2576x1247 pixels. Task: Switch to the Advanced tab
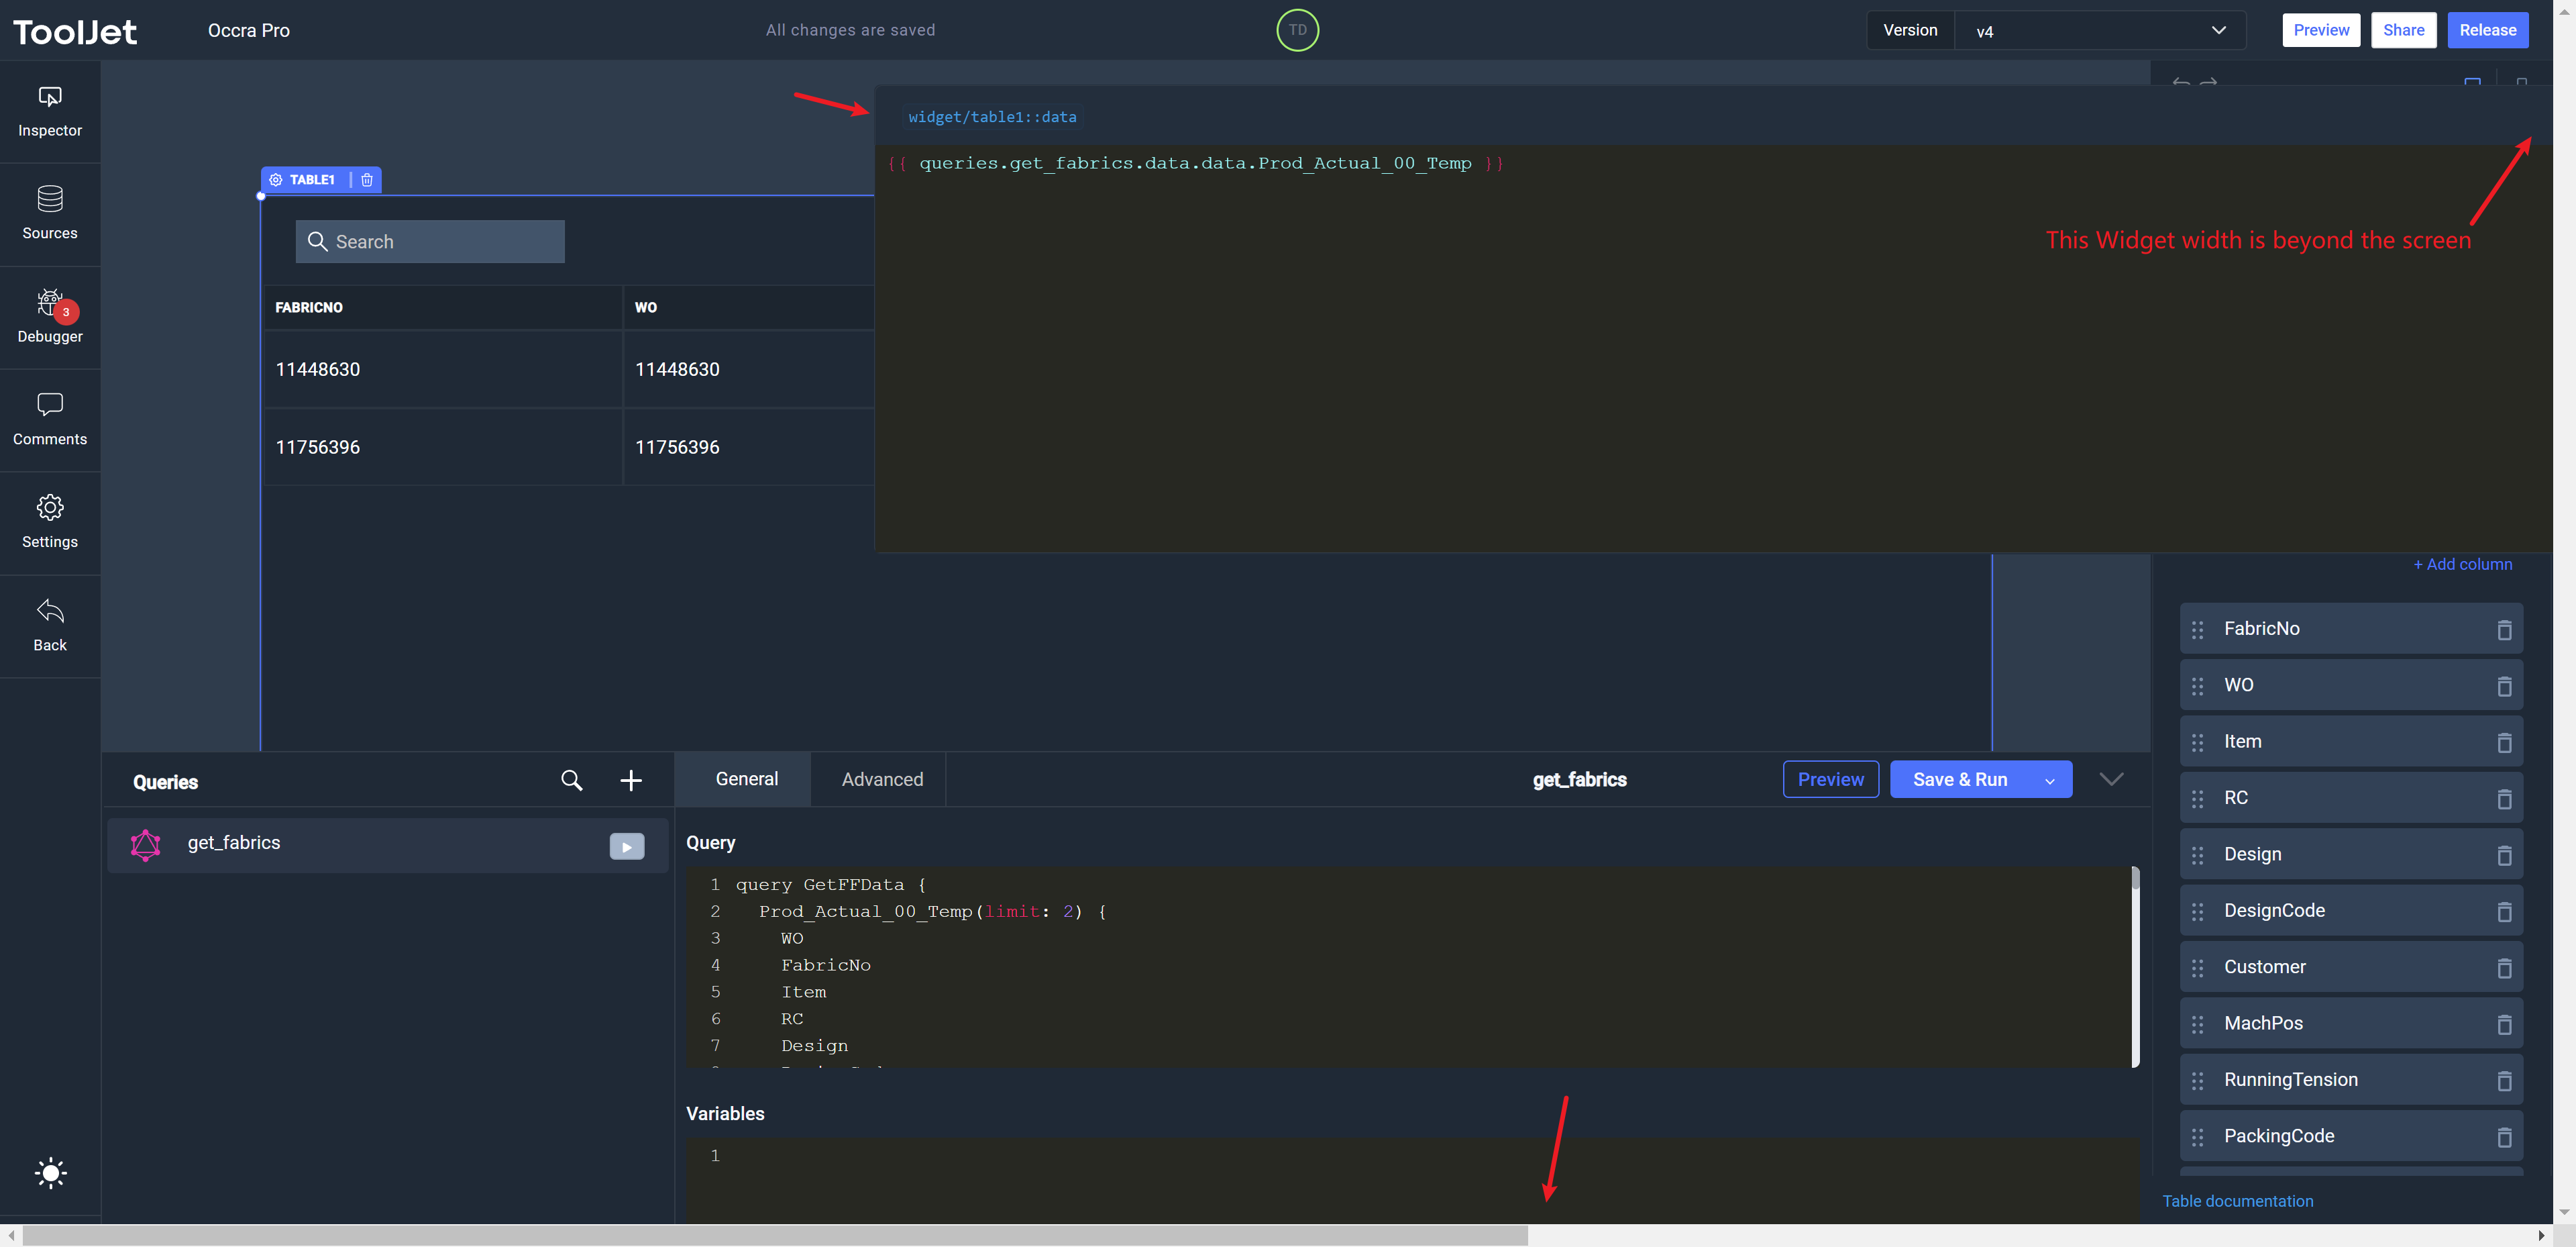pyautogui.click(x=882, y=780)
